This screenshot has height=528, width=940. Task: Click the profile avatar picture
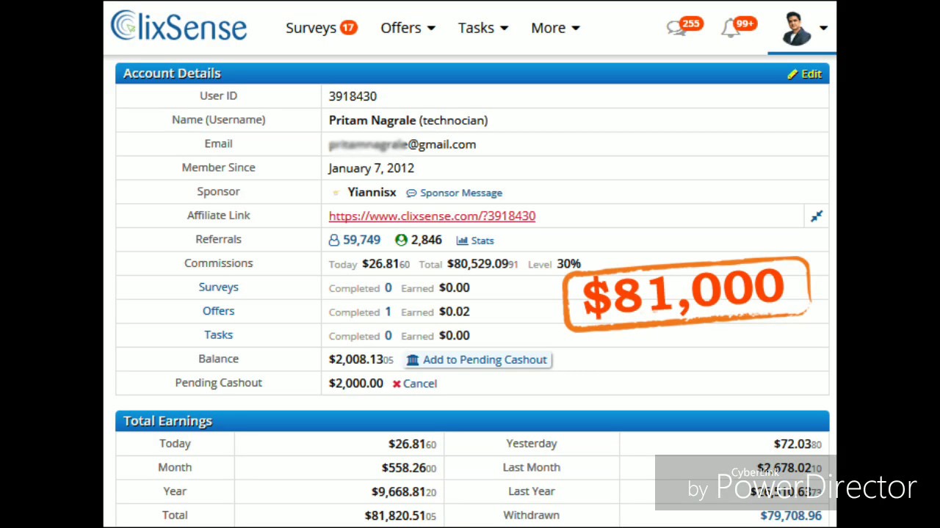[x=797, y=29]
